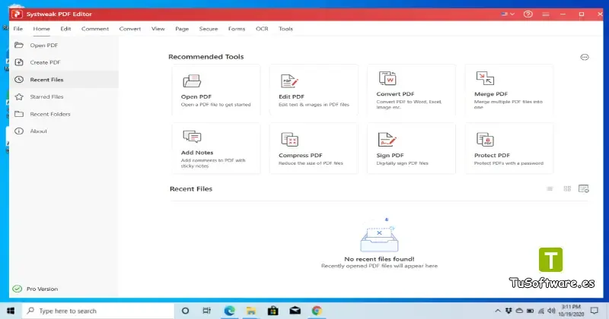Image resolution: width=609 pixels, height=319 pixels.
Task: Switch to the Home tab
Action: pyautogui.click(x=41, y=29)
